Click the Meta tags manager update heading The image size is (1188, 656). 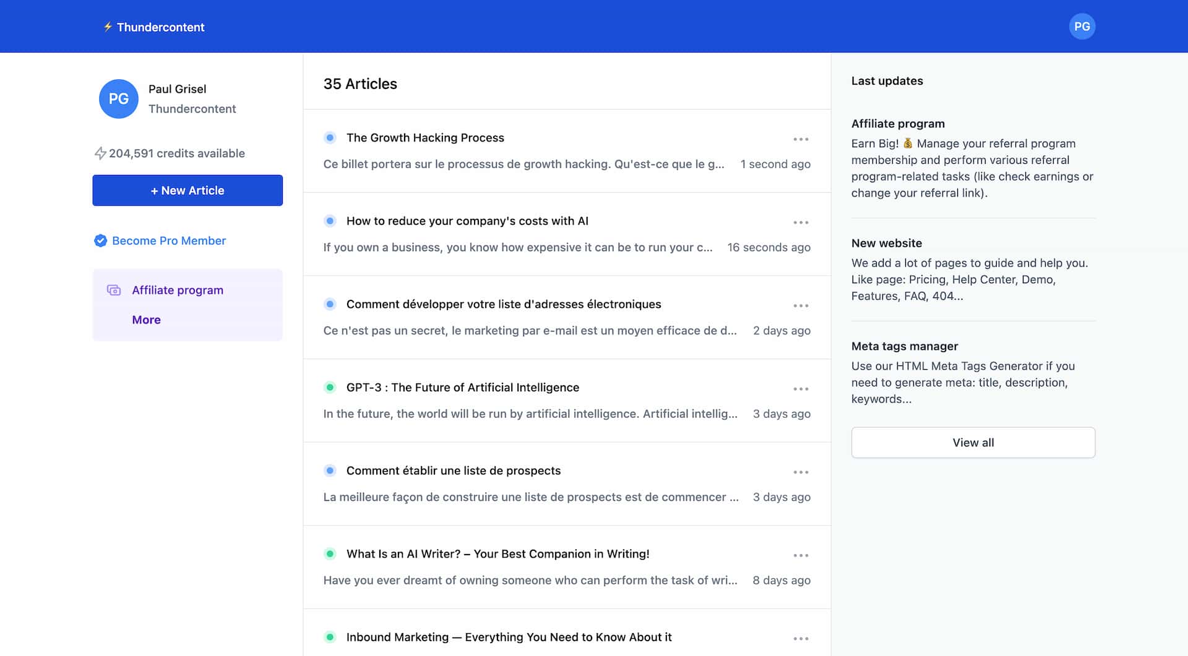click(905, 346)
